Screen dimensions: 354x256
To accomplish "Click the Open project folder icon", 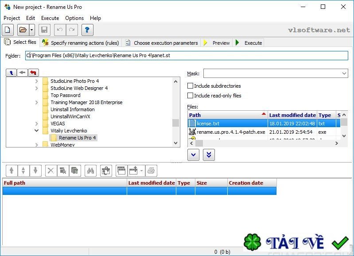I will (x=23, y=30).
